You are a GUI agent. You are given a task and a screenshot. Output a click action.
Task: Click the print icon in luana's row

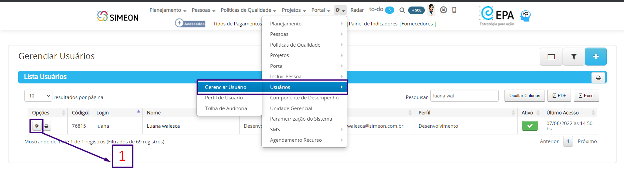pos(46,126)
